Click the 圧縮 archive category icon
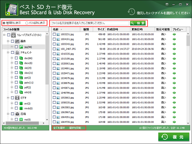This screenshot has width=192, height=144. pyautogui.click(x=17, y=114)
